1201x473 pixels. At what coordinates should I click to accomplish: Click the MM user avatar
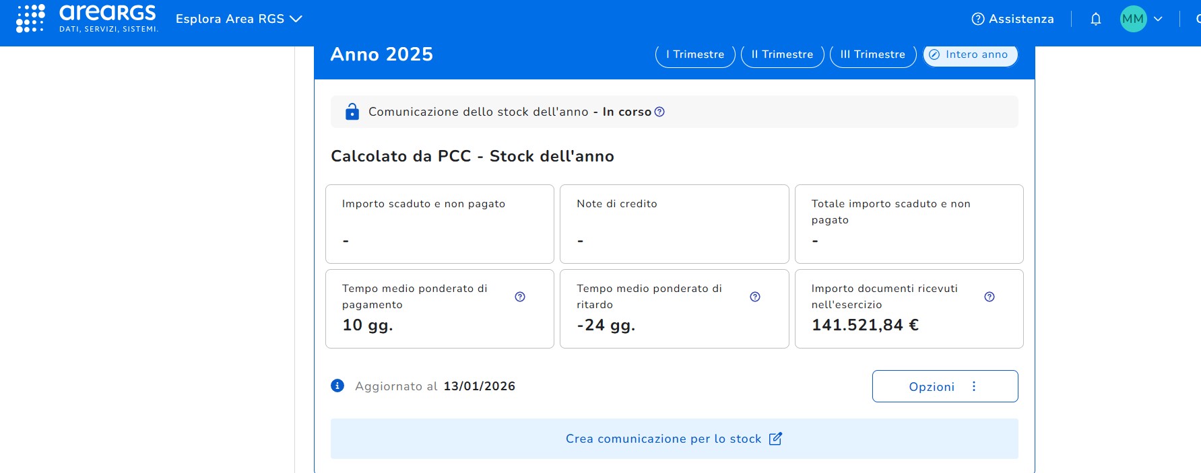[1133, 19]
